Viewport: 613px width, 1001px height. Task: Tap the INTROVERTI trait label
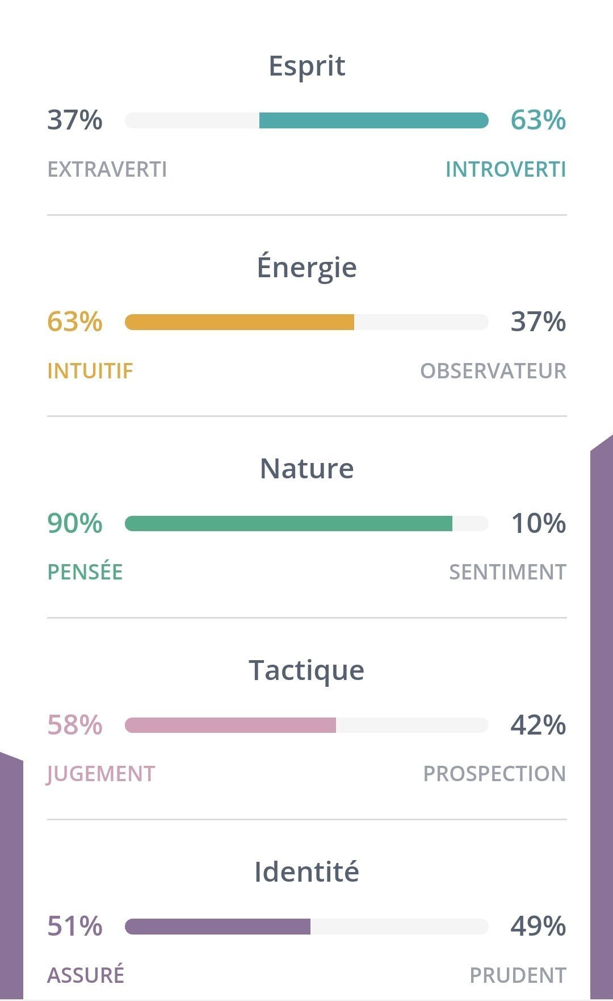point(505,169)
